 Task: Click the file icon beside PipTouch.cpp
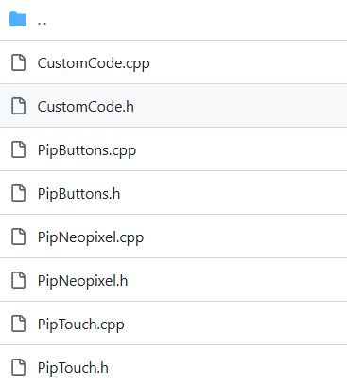pos(19,324)
